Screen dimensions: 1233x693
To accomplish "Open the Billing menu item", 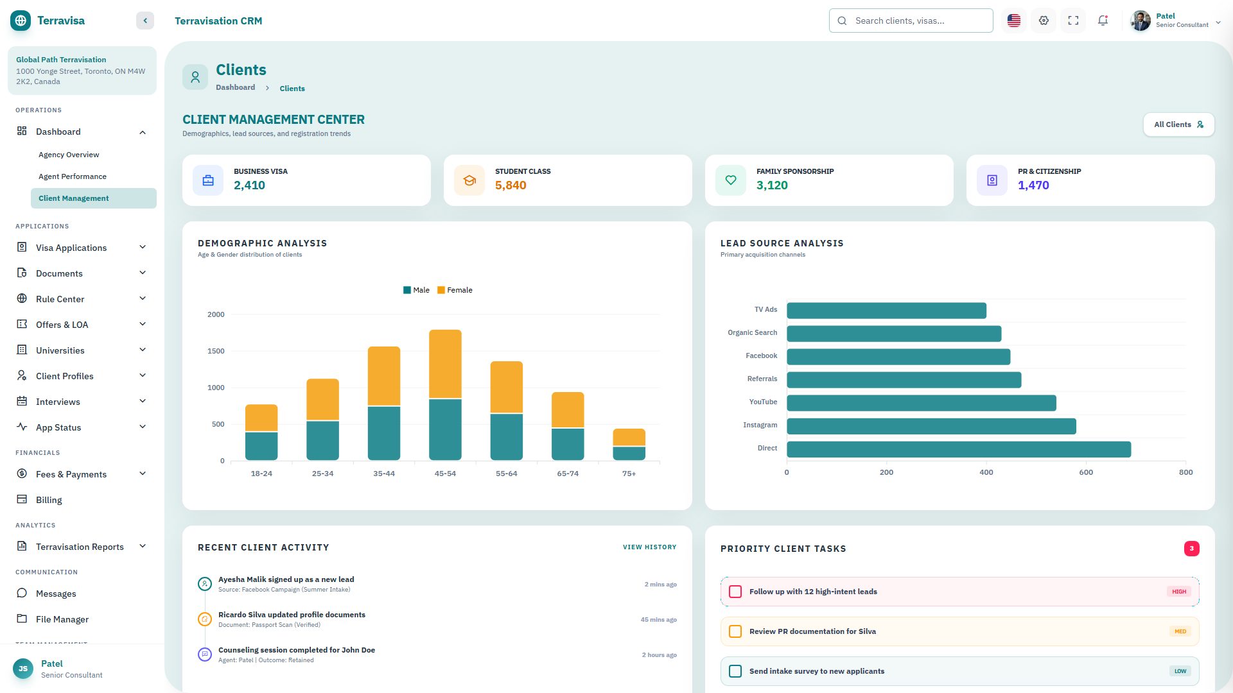I will pyautogui.click(x=82, y=500).
